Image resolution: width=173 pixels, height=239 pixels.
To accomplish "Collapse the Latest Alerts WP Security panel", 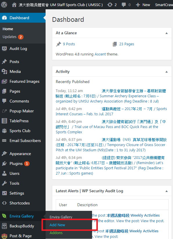I will [x=166, y=191].
